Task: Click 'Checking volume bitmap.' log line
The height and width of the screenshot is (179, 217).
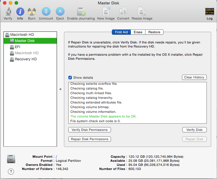Action: [90, 107]
